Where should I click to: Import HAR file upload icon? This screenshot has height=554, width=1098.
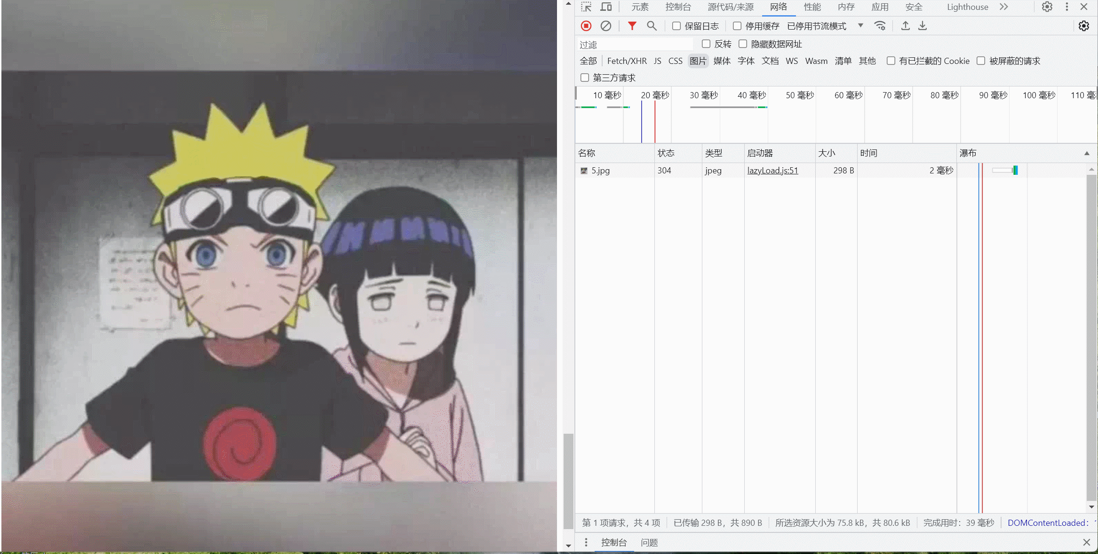[x=905, y=26]
